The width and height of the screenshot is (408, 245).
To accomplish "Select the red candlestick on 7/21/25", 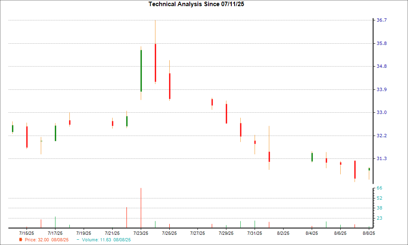I will [x=113, y=123].
